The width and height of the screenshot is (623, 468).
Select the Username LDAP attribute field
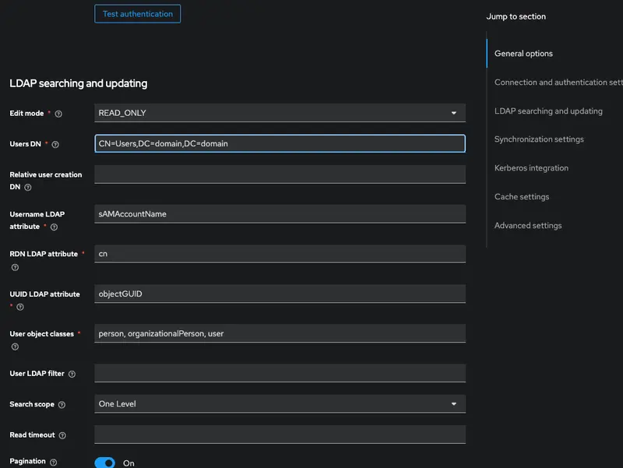[280, 213]
